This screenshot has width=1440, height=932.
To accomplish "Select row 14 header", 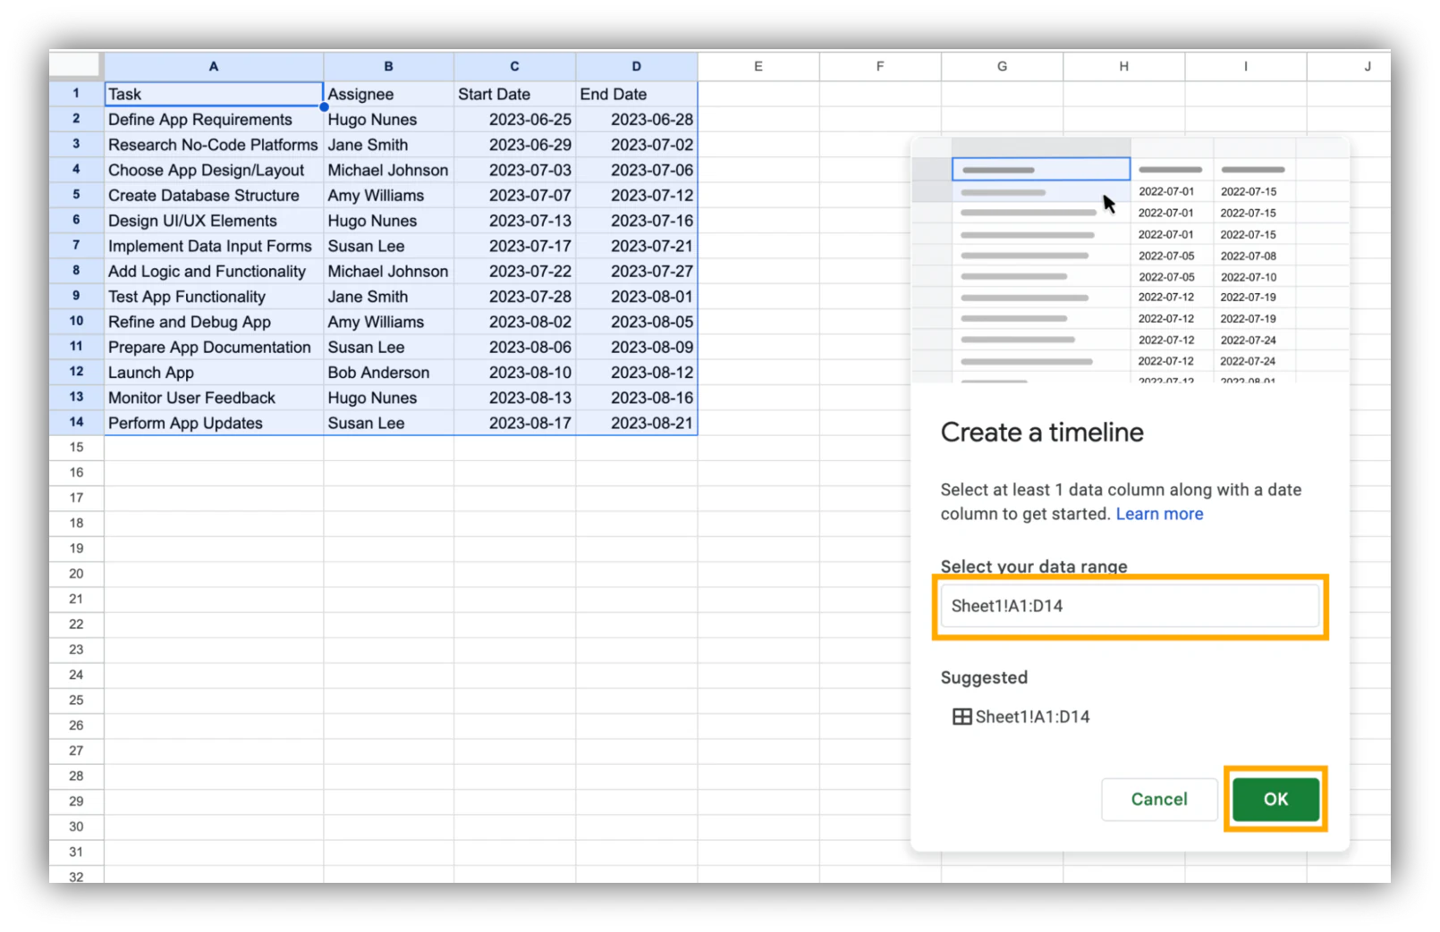I will pos(76,422).
